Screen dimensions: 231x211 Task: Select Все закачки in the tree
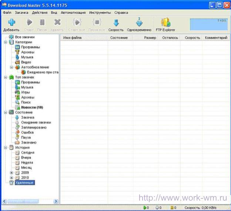click(x=25, y=37)
